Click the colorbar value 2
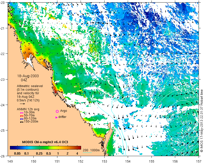The height and width of the screenshot is (163, 204). tap(68, 154)
